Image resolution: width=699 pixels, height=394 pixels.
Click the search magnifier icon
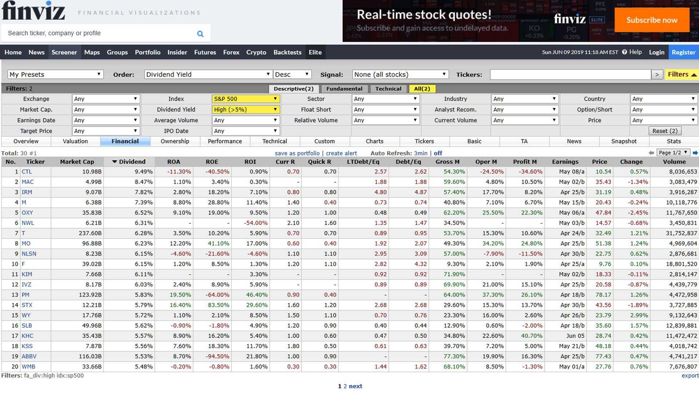coord(200,34)
